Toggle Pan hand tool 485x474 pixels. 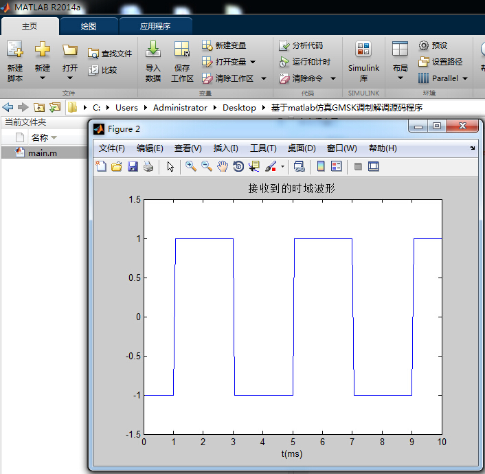[223, 166]
